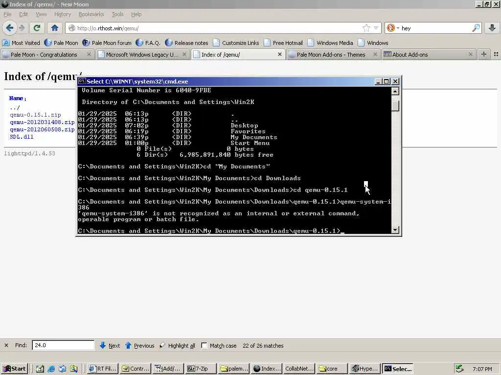Click the search magnifier icon

click(476, 28)
